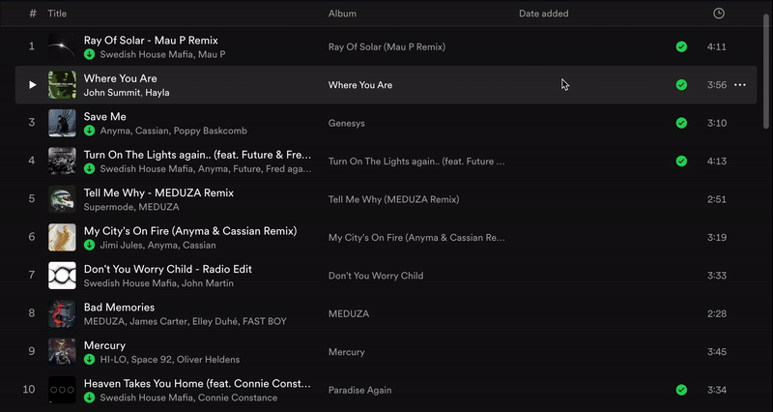Remove Save Me from liked songs checkmark
773x412 pixels.
coord(681,123)
